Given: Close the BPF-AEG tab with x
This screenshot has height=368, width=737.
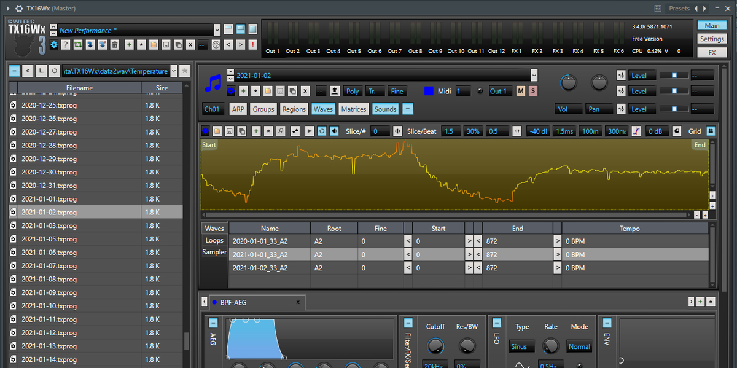Looking at the screenshot, I should click(x=298, y=302).
